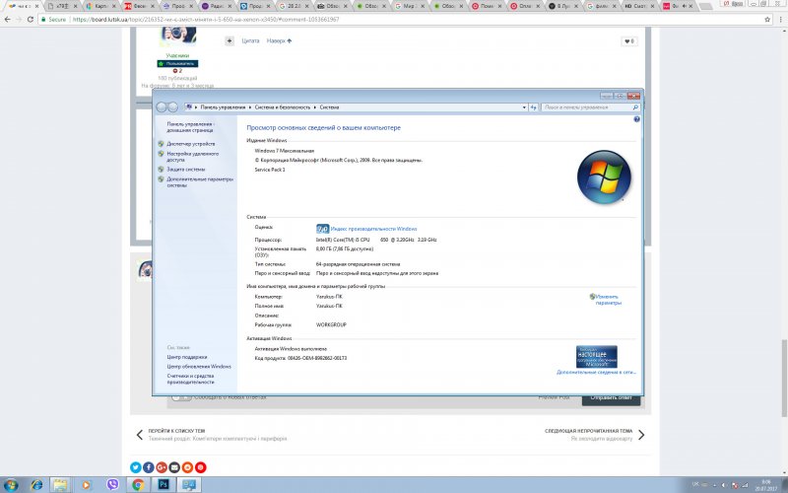Click the Facebook share icon
The width and height of the screenshot is (788, 493).
149,466
